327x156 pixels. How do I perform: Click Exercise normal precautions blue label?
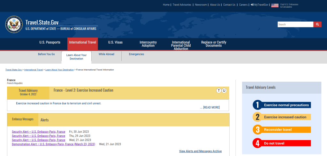(286, 105)
